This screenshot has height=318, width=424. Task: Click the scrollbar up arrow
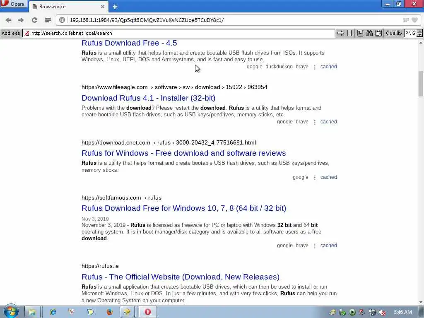(421, 43)
